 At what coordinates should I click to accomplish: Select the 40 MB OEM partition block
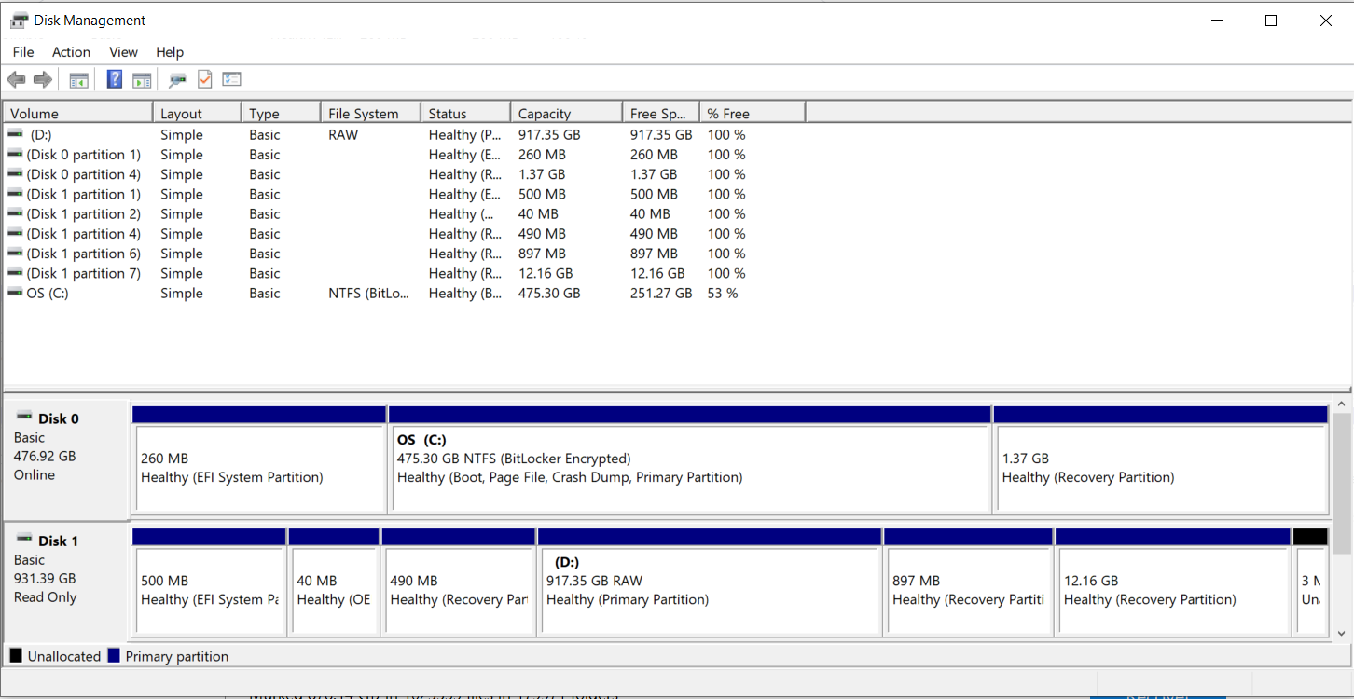click(x=334, y=582)
